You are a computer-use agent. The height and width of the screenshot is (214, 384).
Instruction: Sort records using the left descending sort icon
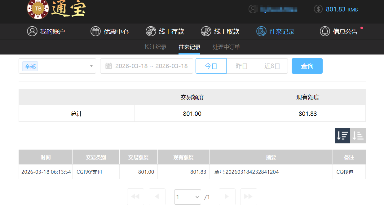(342, 135)
